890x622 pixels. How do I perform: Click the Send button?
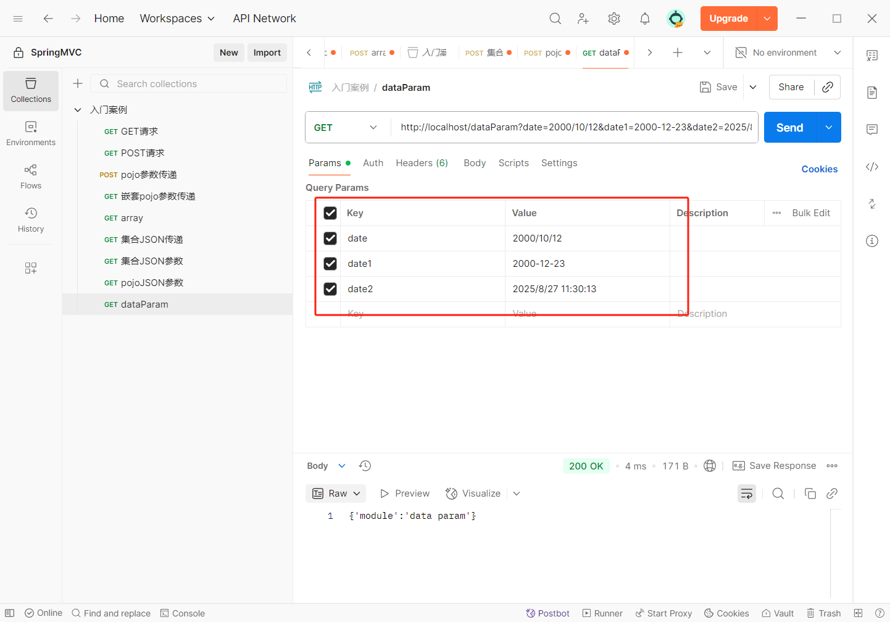(790, 127)
